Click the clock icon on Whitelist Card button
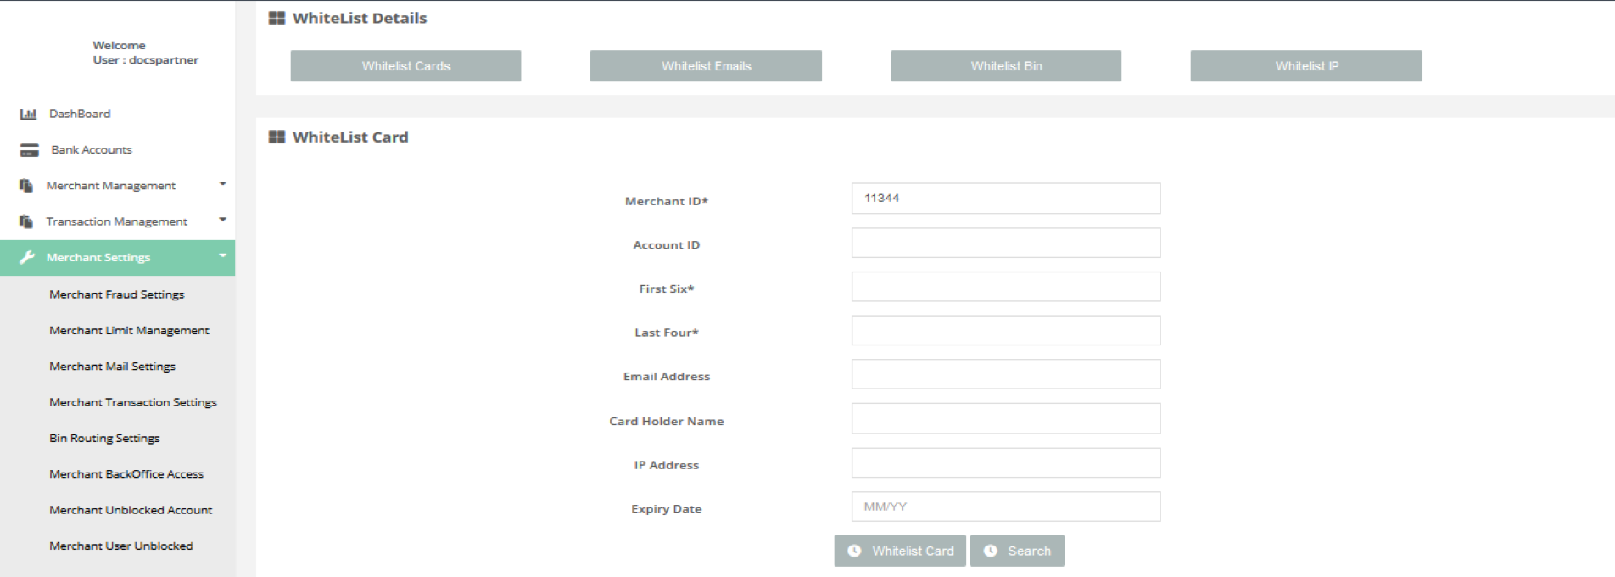The width and height of the screenshot is (1615, 577). tap(854, 551)
